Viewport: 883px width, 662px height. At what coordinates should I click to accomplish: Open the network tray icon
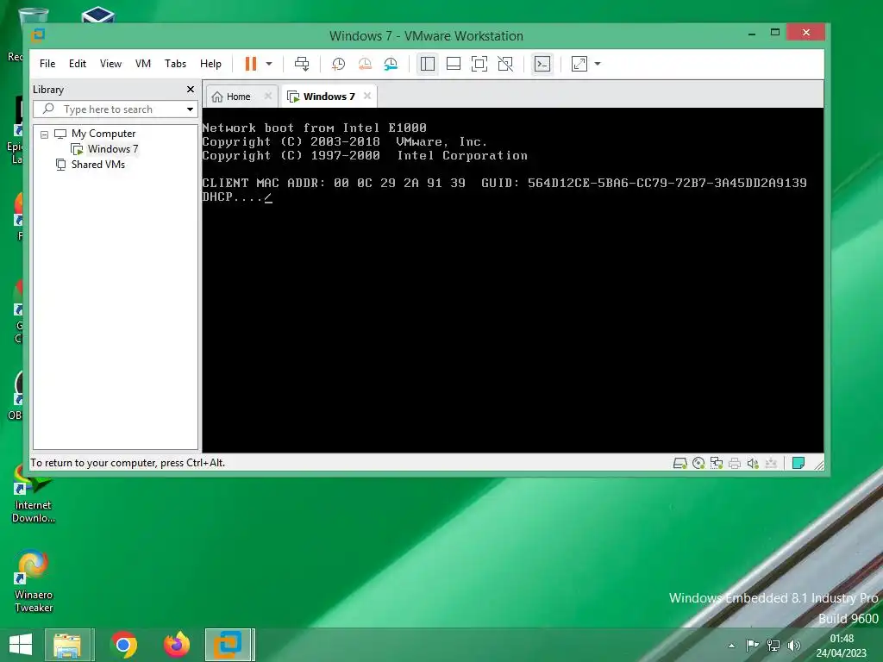[x=773, y=645]
